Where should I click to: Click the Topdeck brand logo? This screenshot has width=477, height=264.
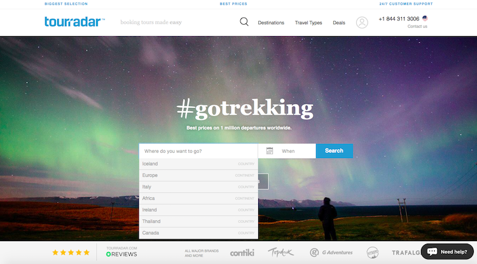(280, 252)
